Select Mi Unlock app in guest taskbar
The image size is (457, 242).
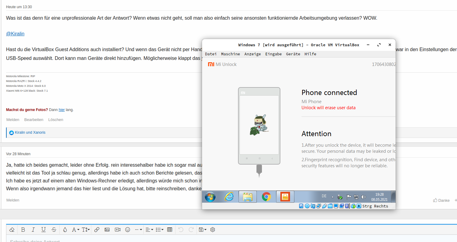285,197
